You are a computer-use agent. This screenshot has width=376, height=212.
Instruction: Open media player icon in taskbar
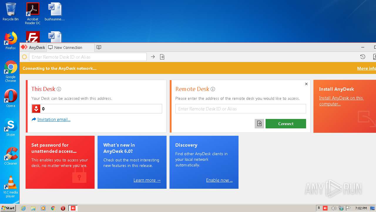[x=43, y=208]
